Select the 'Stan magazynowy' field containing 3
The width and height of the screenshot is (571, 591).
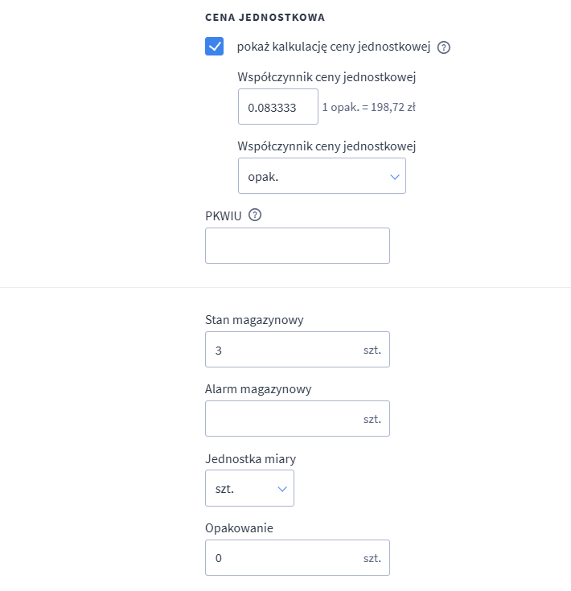(x=281, y=350)
